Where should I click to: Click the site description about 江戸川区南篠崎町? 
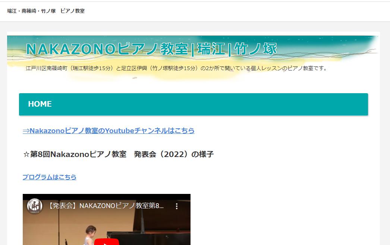(x=176, y=68)
